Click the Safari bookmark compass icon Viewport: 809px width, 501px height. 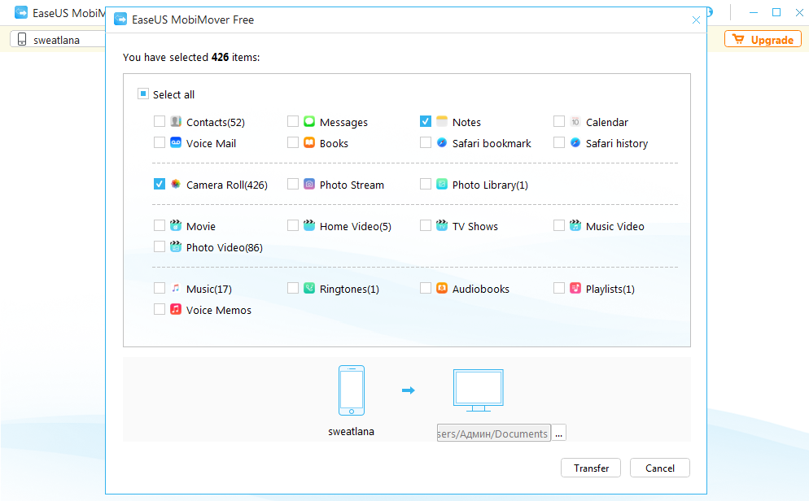pyautogui.click(x=442, y=143)
